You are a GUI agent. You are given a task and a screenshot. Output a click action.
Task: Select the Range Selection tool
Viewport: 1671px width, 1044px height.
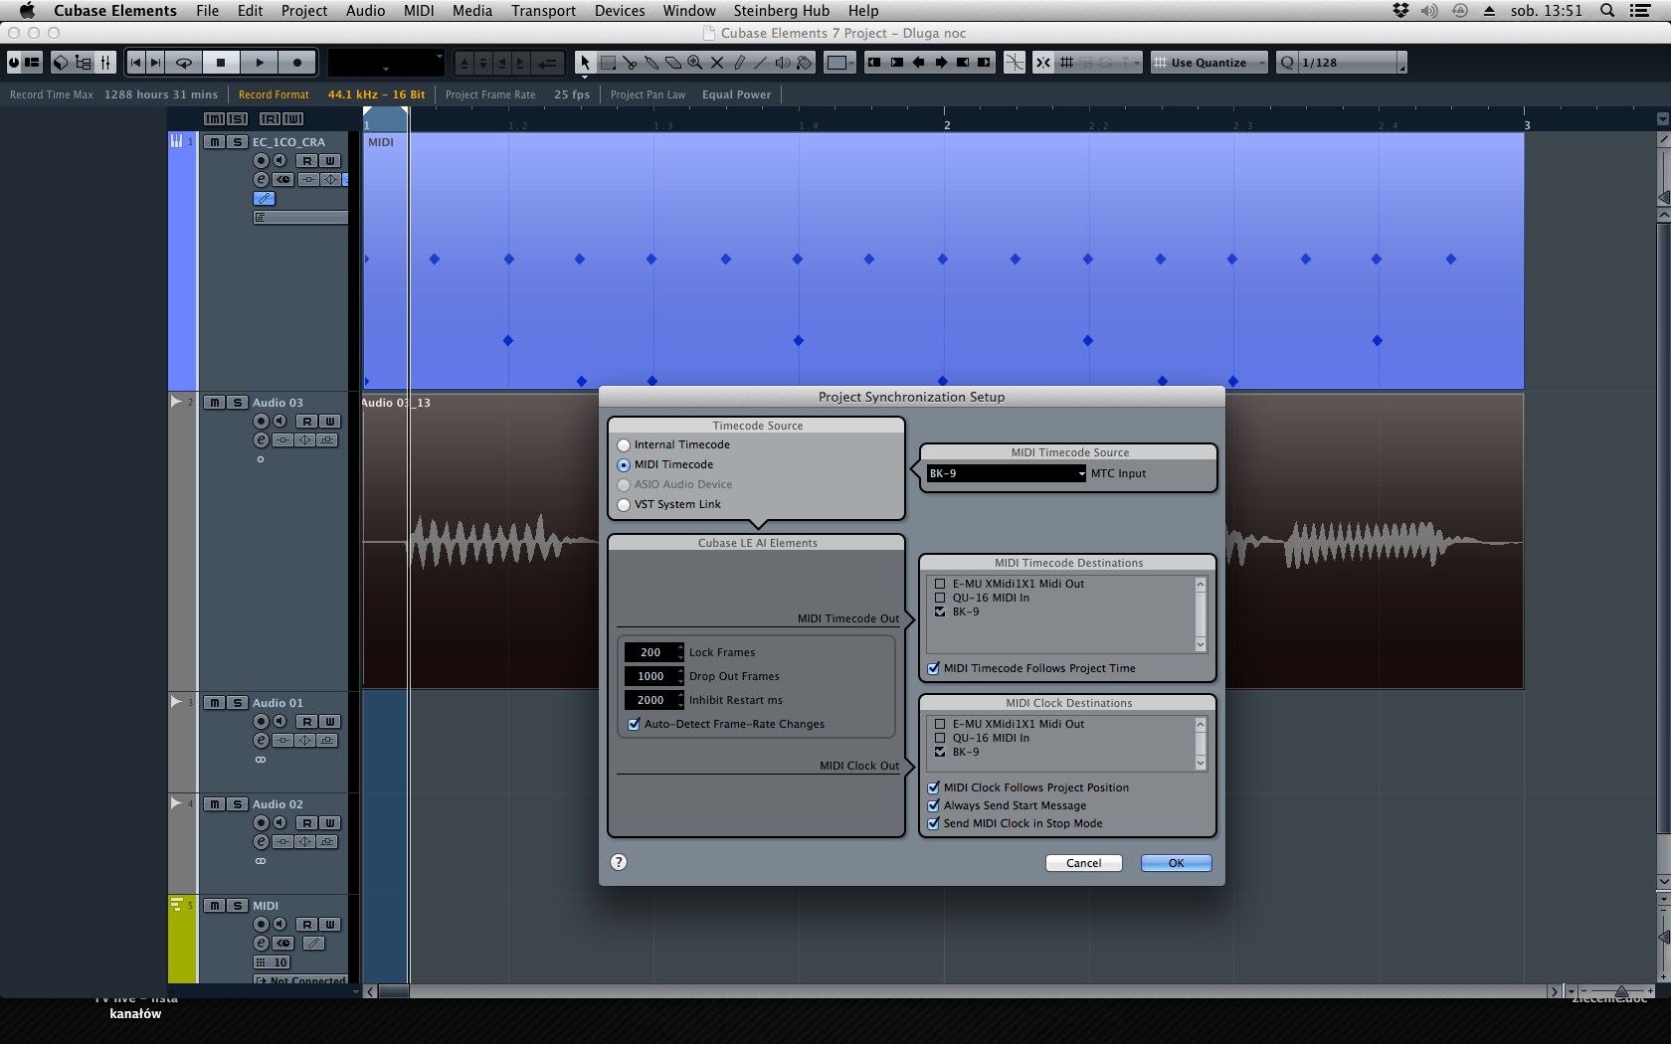[608, 63]
